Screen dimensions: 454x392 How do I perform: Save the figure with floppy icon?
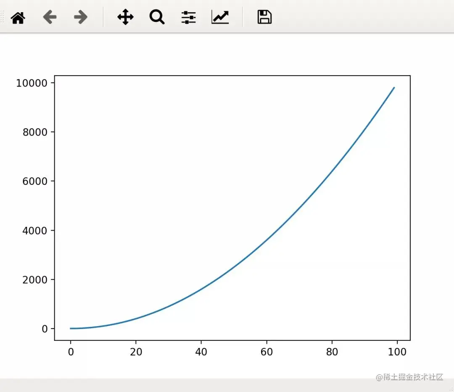coord(264,17)
